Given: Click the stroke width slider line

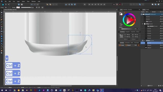Looking at the screenshot, I should (x=26, y=7).
